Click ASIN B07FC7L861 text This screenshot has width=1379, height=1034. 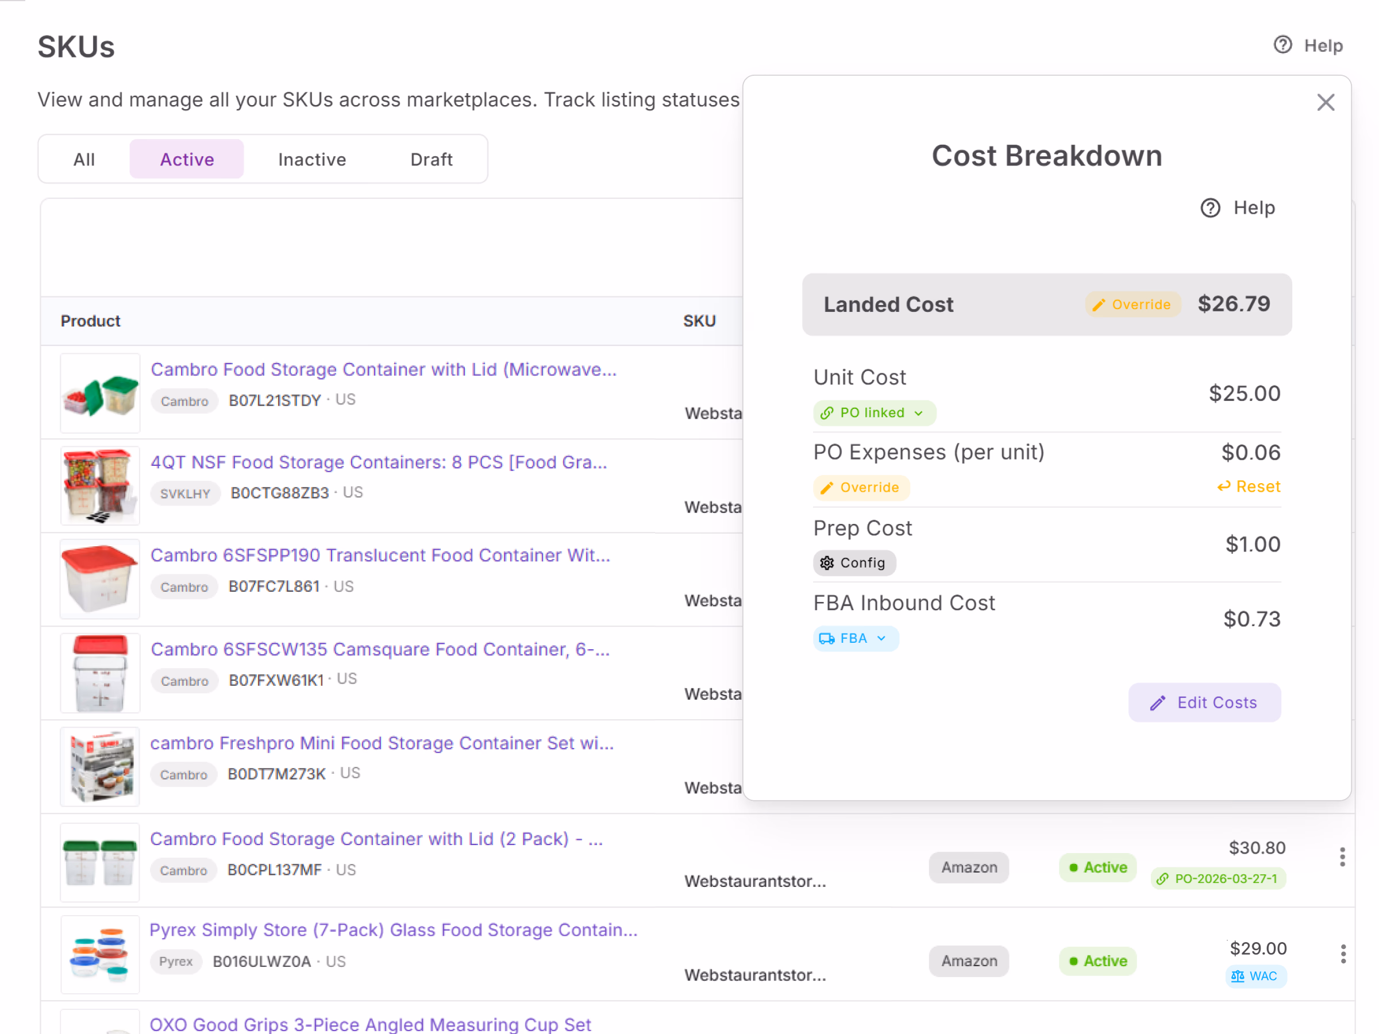(274, 587)
